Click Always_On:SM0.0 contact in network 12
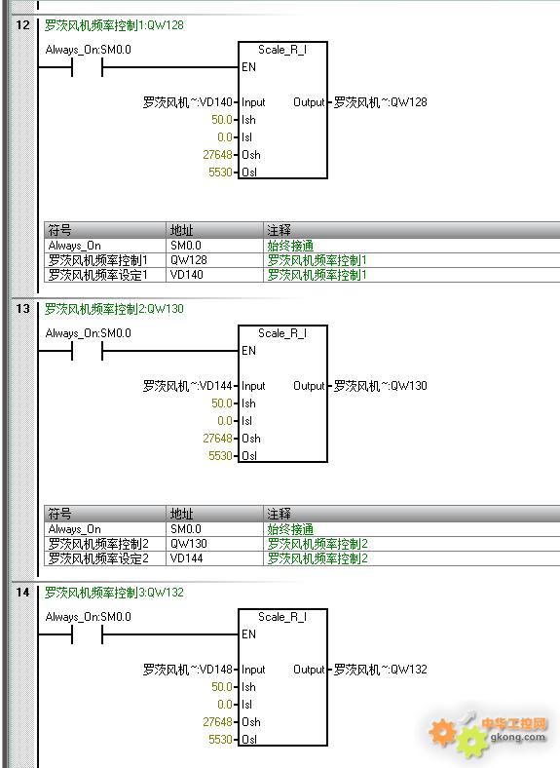Image resolution: width=560 pixels, height=768 pixels. click(87, 67)
